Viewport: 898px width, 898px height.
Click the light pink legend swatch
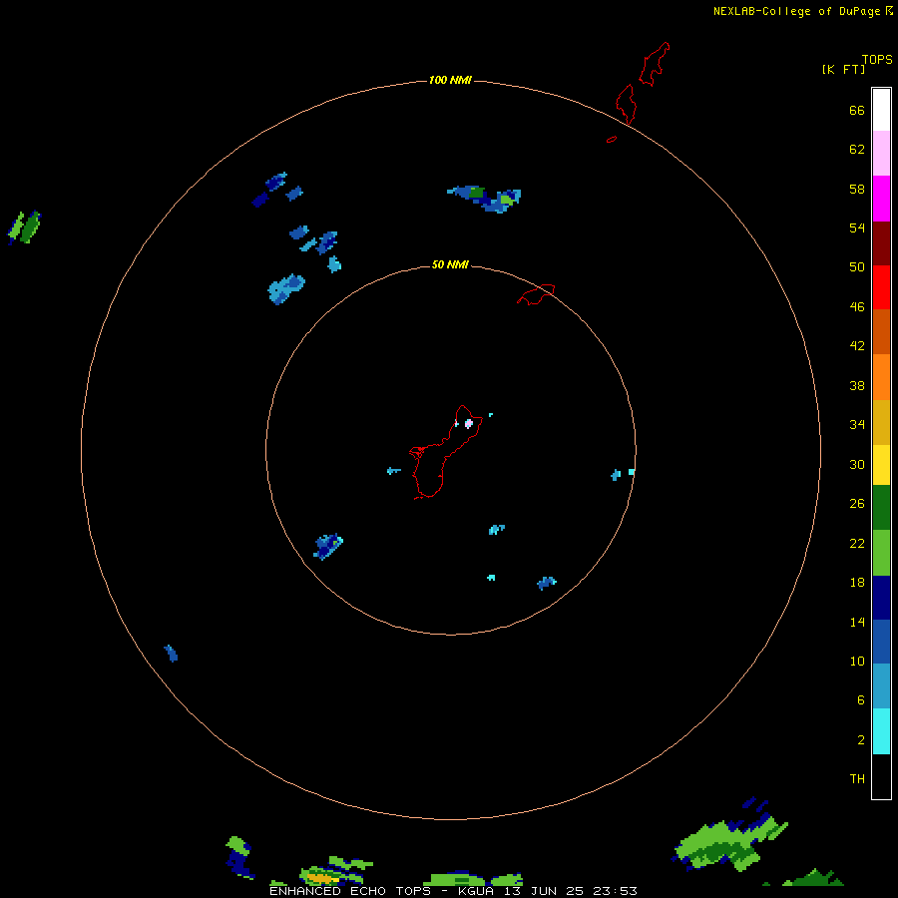[x=881, y=154]
